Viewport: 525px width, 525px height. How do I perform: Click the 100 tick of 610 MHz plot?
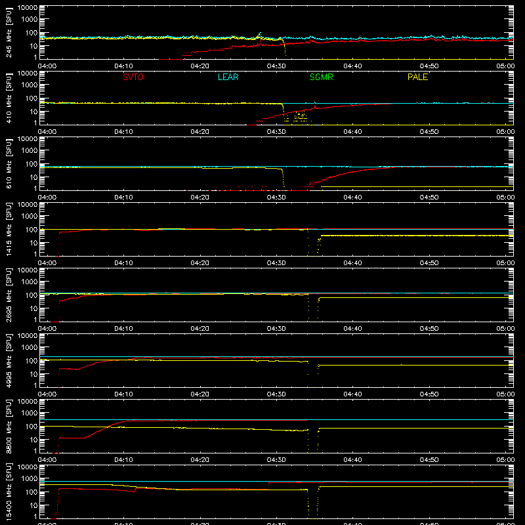31,164
